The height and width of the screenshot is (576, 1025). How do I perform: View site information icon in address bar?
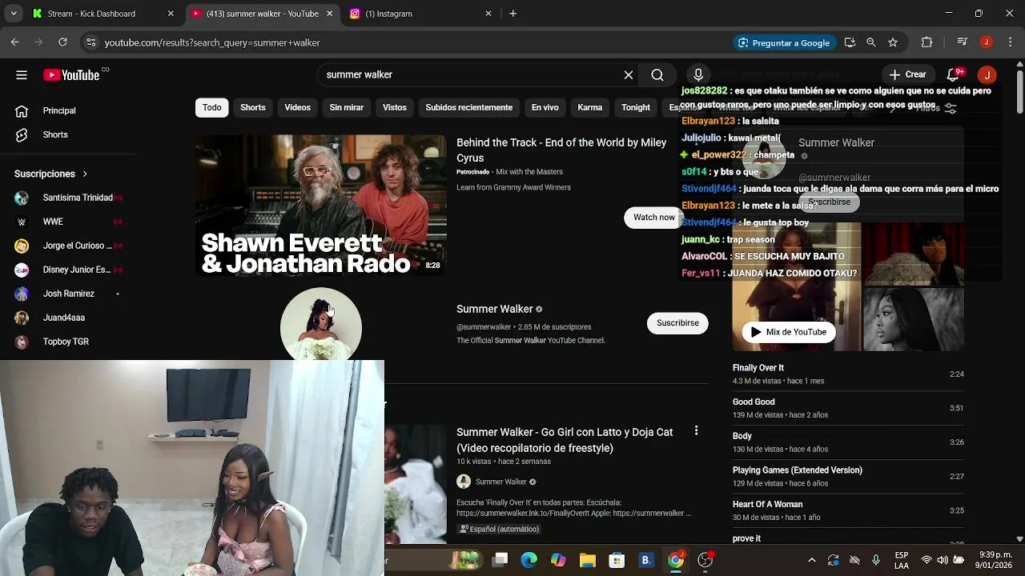coord(91,42)
